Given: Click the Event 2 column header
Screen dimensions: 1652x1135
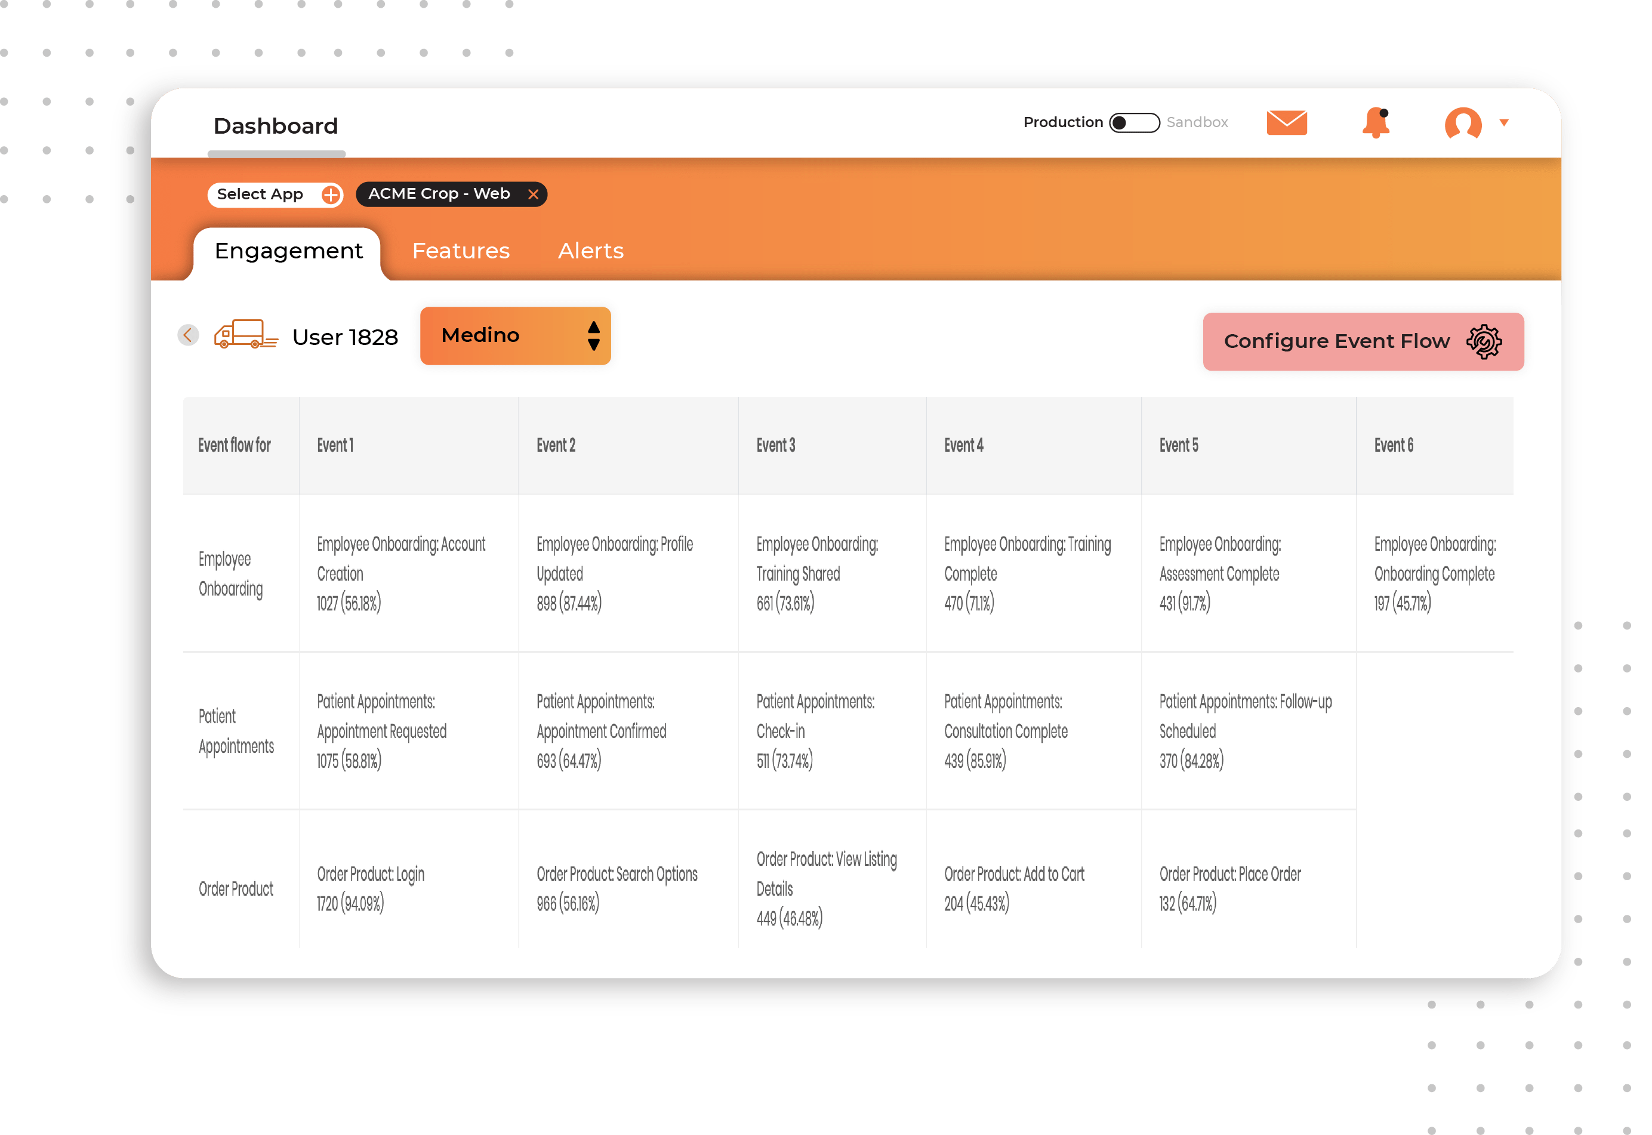Looking at the screenshot, I should point(628,445).
